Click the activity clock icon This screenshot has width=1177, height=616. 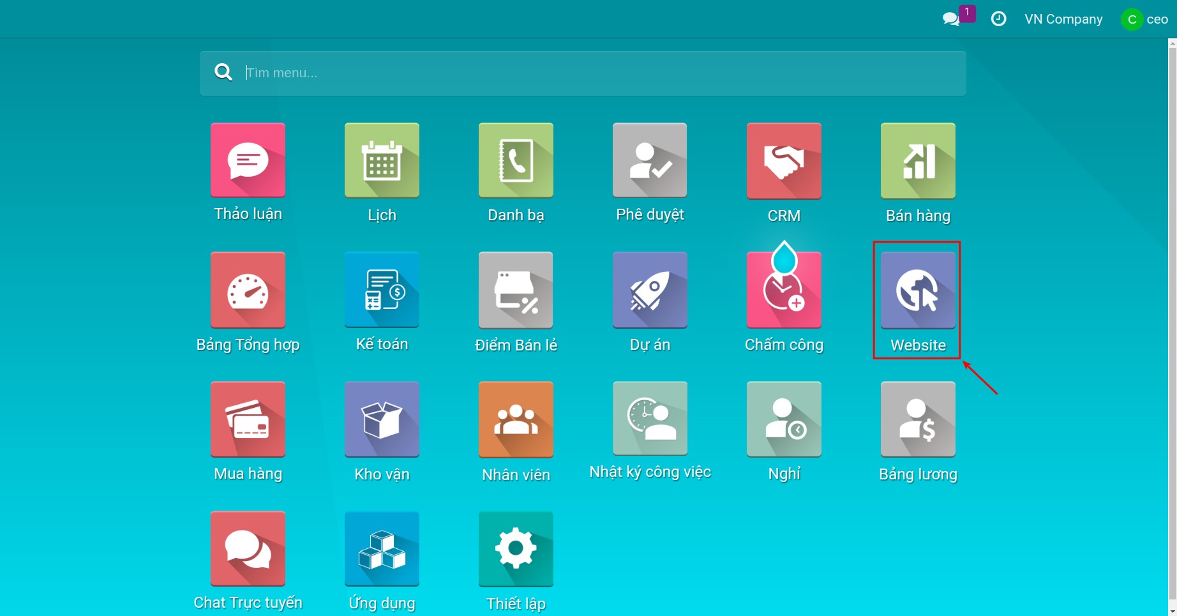point(999,19)
